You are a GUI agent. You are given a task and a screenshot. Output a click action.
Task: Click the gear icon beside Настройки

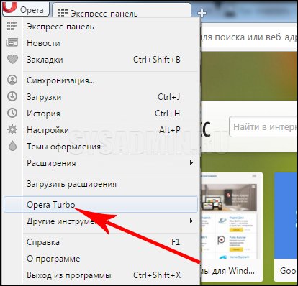coord(12,129)
